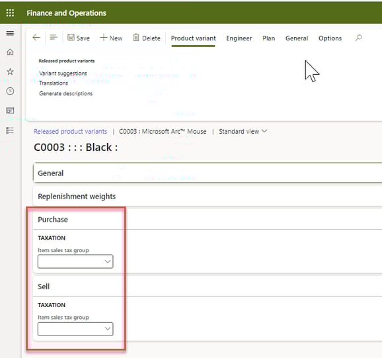Delete the current variant record
Screen dimensions: 382x358
[x=147, y=38]
